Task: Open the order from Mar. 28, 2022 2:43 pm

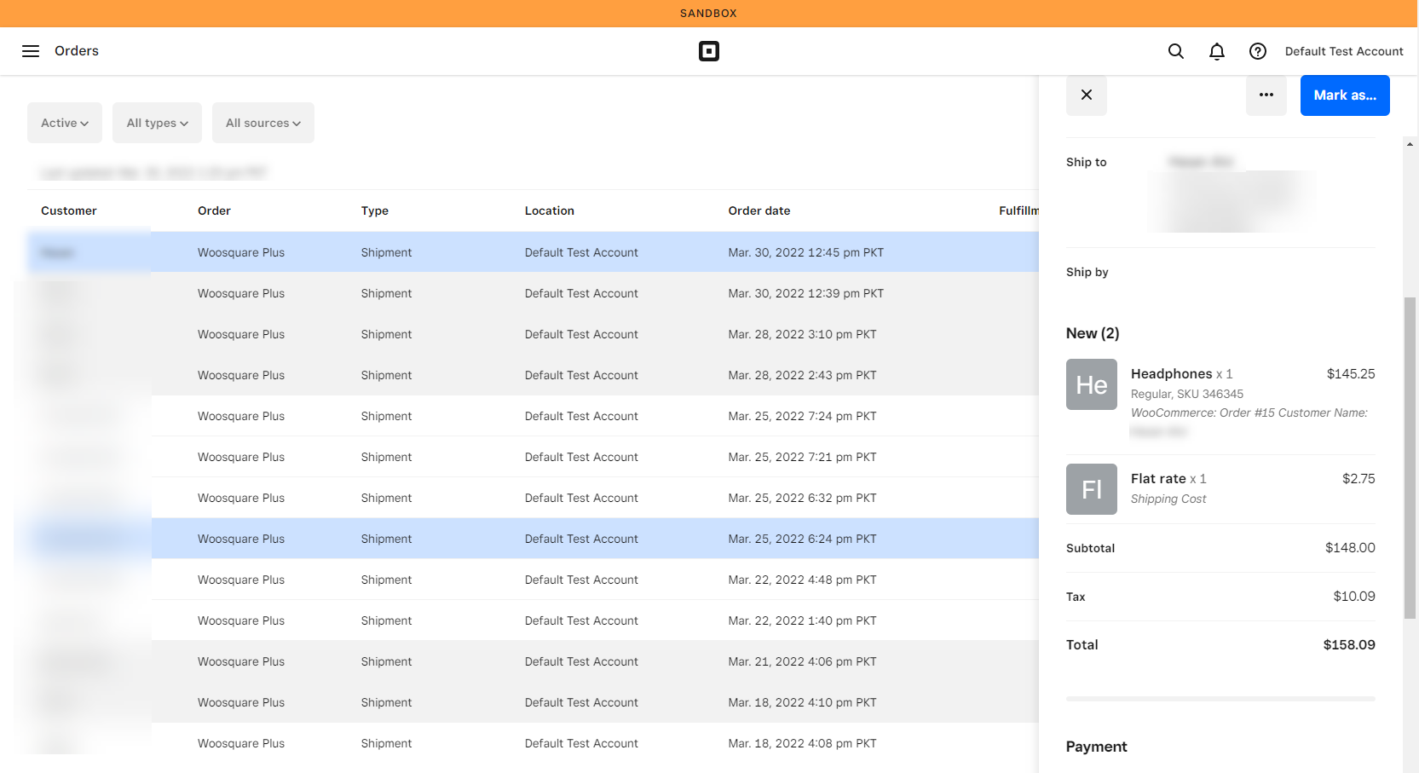Action: coord(533,375)
